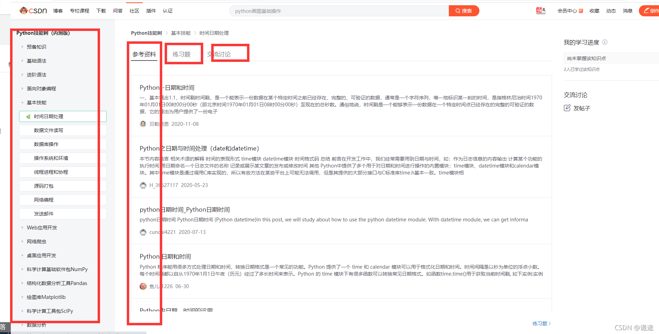The width and height of the screenshot is (659, 334).
Task: Select 数据文件读写 in the skill tree
Action: pos(63,130)
